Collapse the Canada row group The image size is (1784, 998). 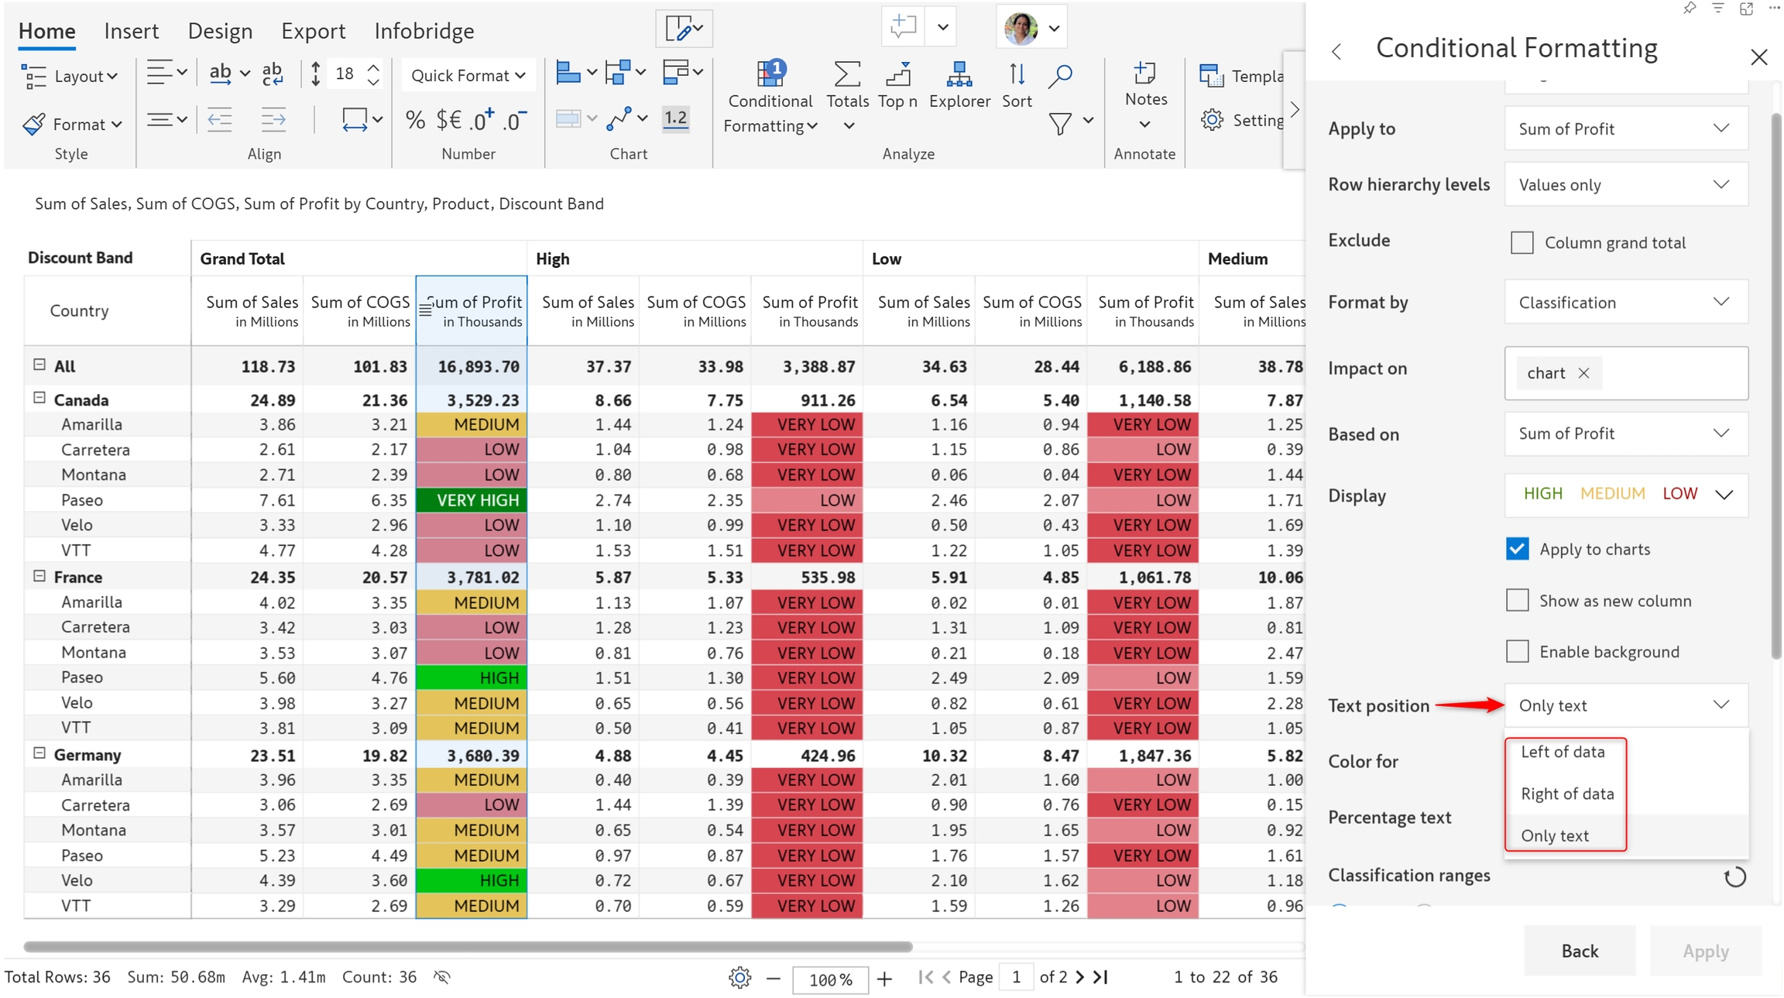pyautogui.click(x=39, y=399)
